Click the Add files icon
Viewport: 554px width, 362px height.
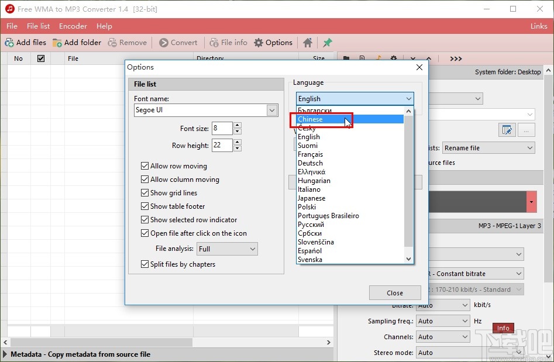pyautogui.click(x=11, y=42)
